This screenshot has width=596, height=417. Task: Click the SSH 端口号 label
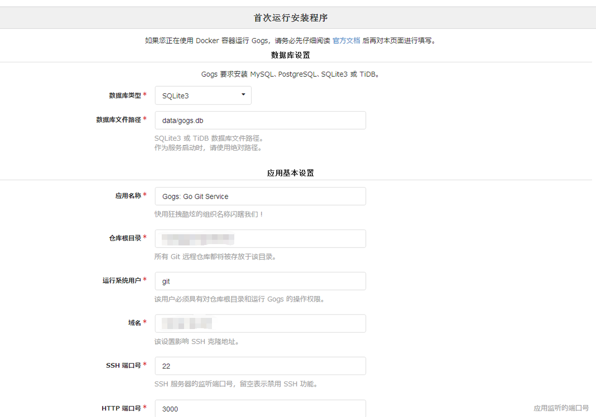pos(124,366)
